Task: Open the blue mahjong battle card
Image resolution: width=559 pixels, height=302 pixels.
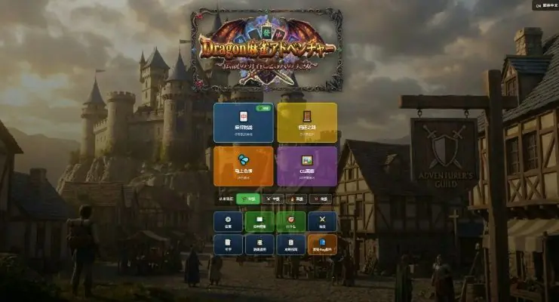Action: click(244, 123)
